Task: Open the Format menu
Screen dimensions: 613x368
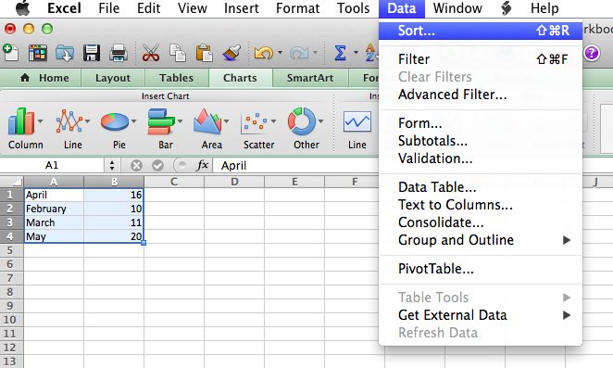Action: [x=297, y=8]
